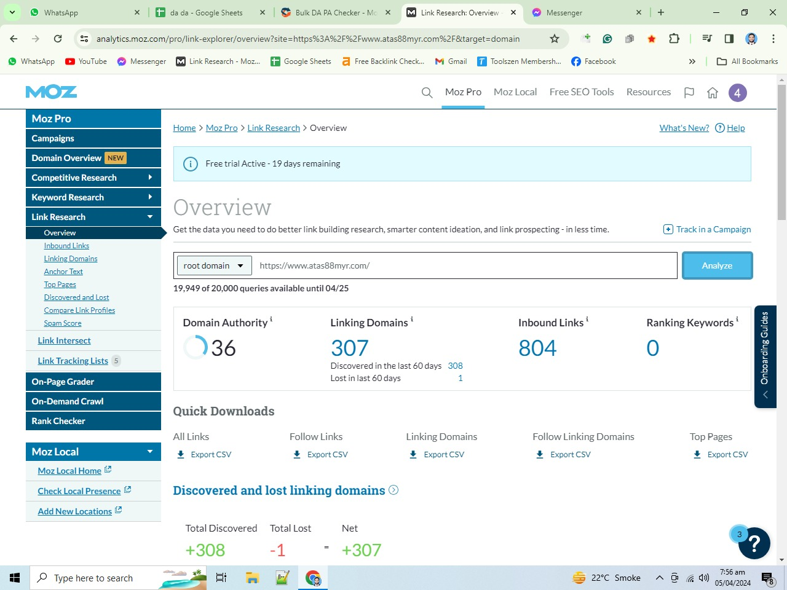Image resolution: width=787 pixels, height=590 pixels.
Task: Switch to the da da Google Sheets tab
Action: 210,12
